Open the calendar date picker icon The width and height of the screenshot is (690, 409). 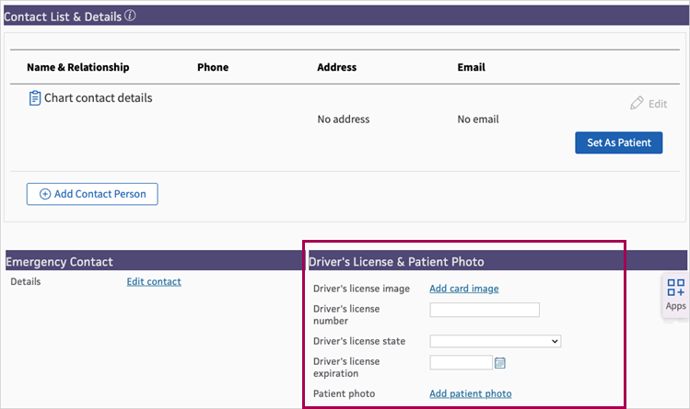(500, 363)
